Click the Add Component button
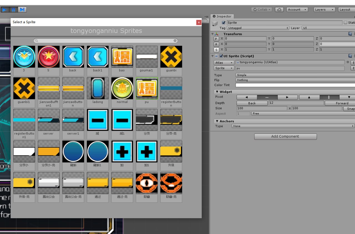Image resolution: width=355 pixels, height=234 pixels. click(x=285, y=137)
